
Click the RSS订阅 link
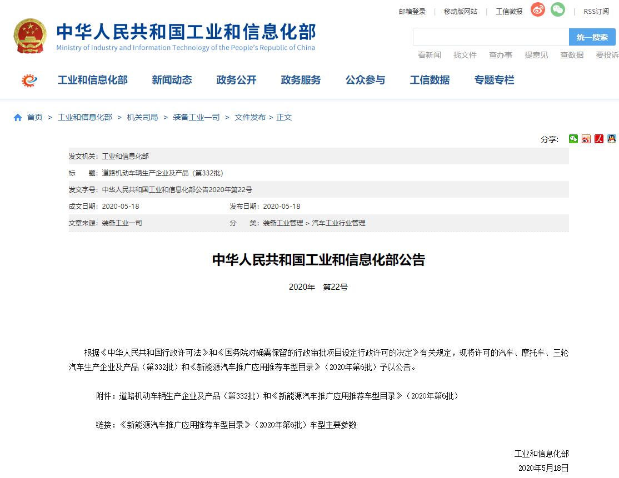596,12
